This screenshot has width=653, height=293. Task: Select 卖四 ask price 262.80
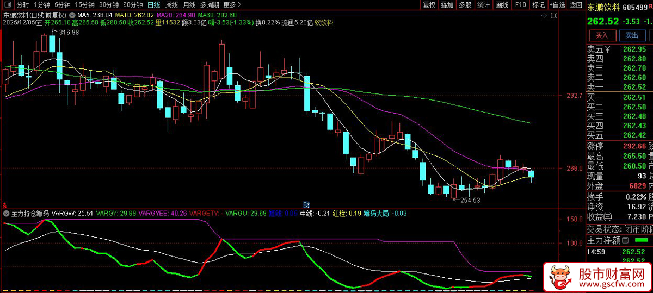pos(634,59)
